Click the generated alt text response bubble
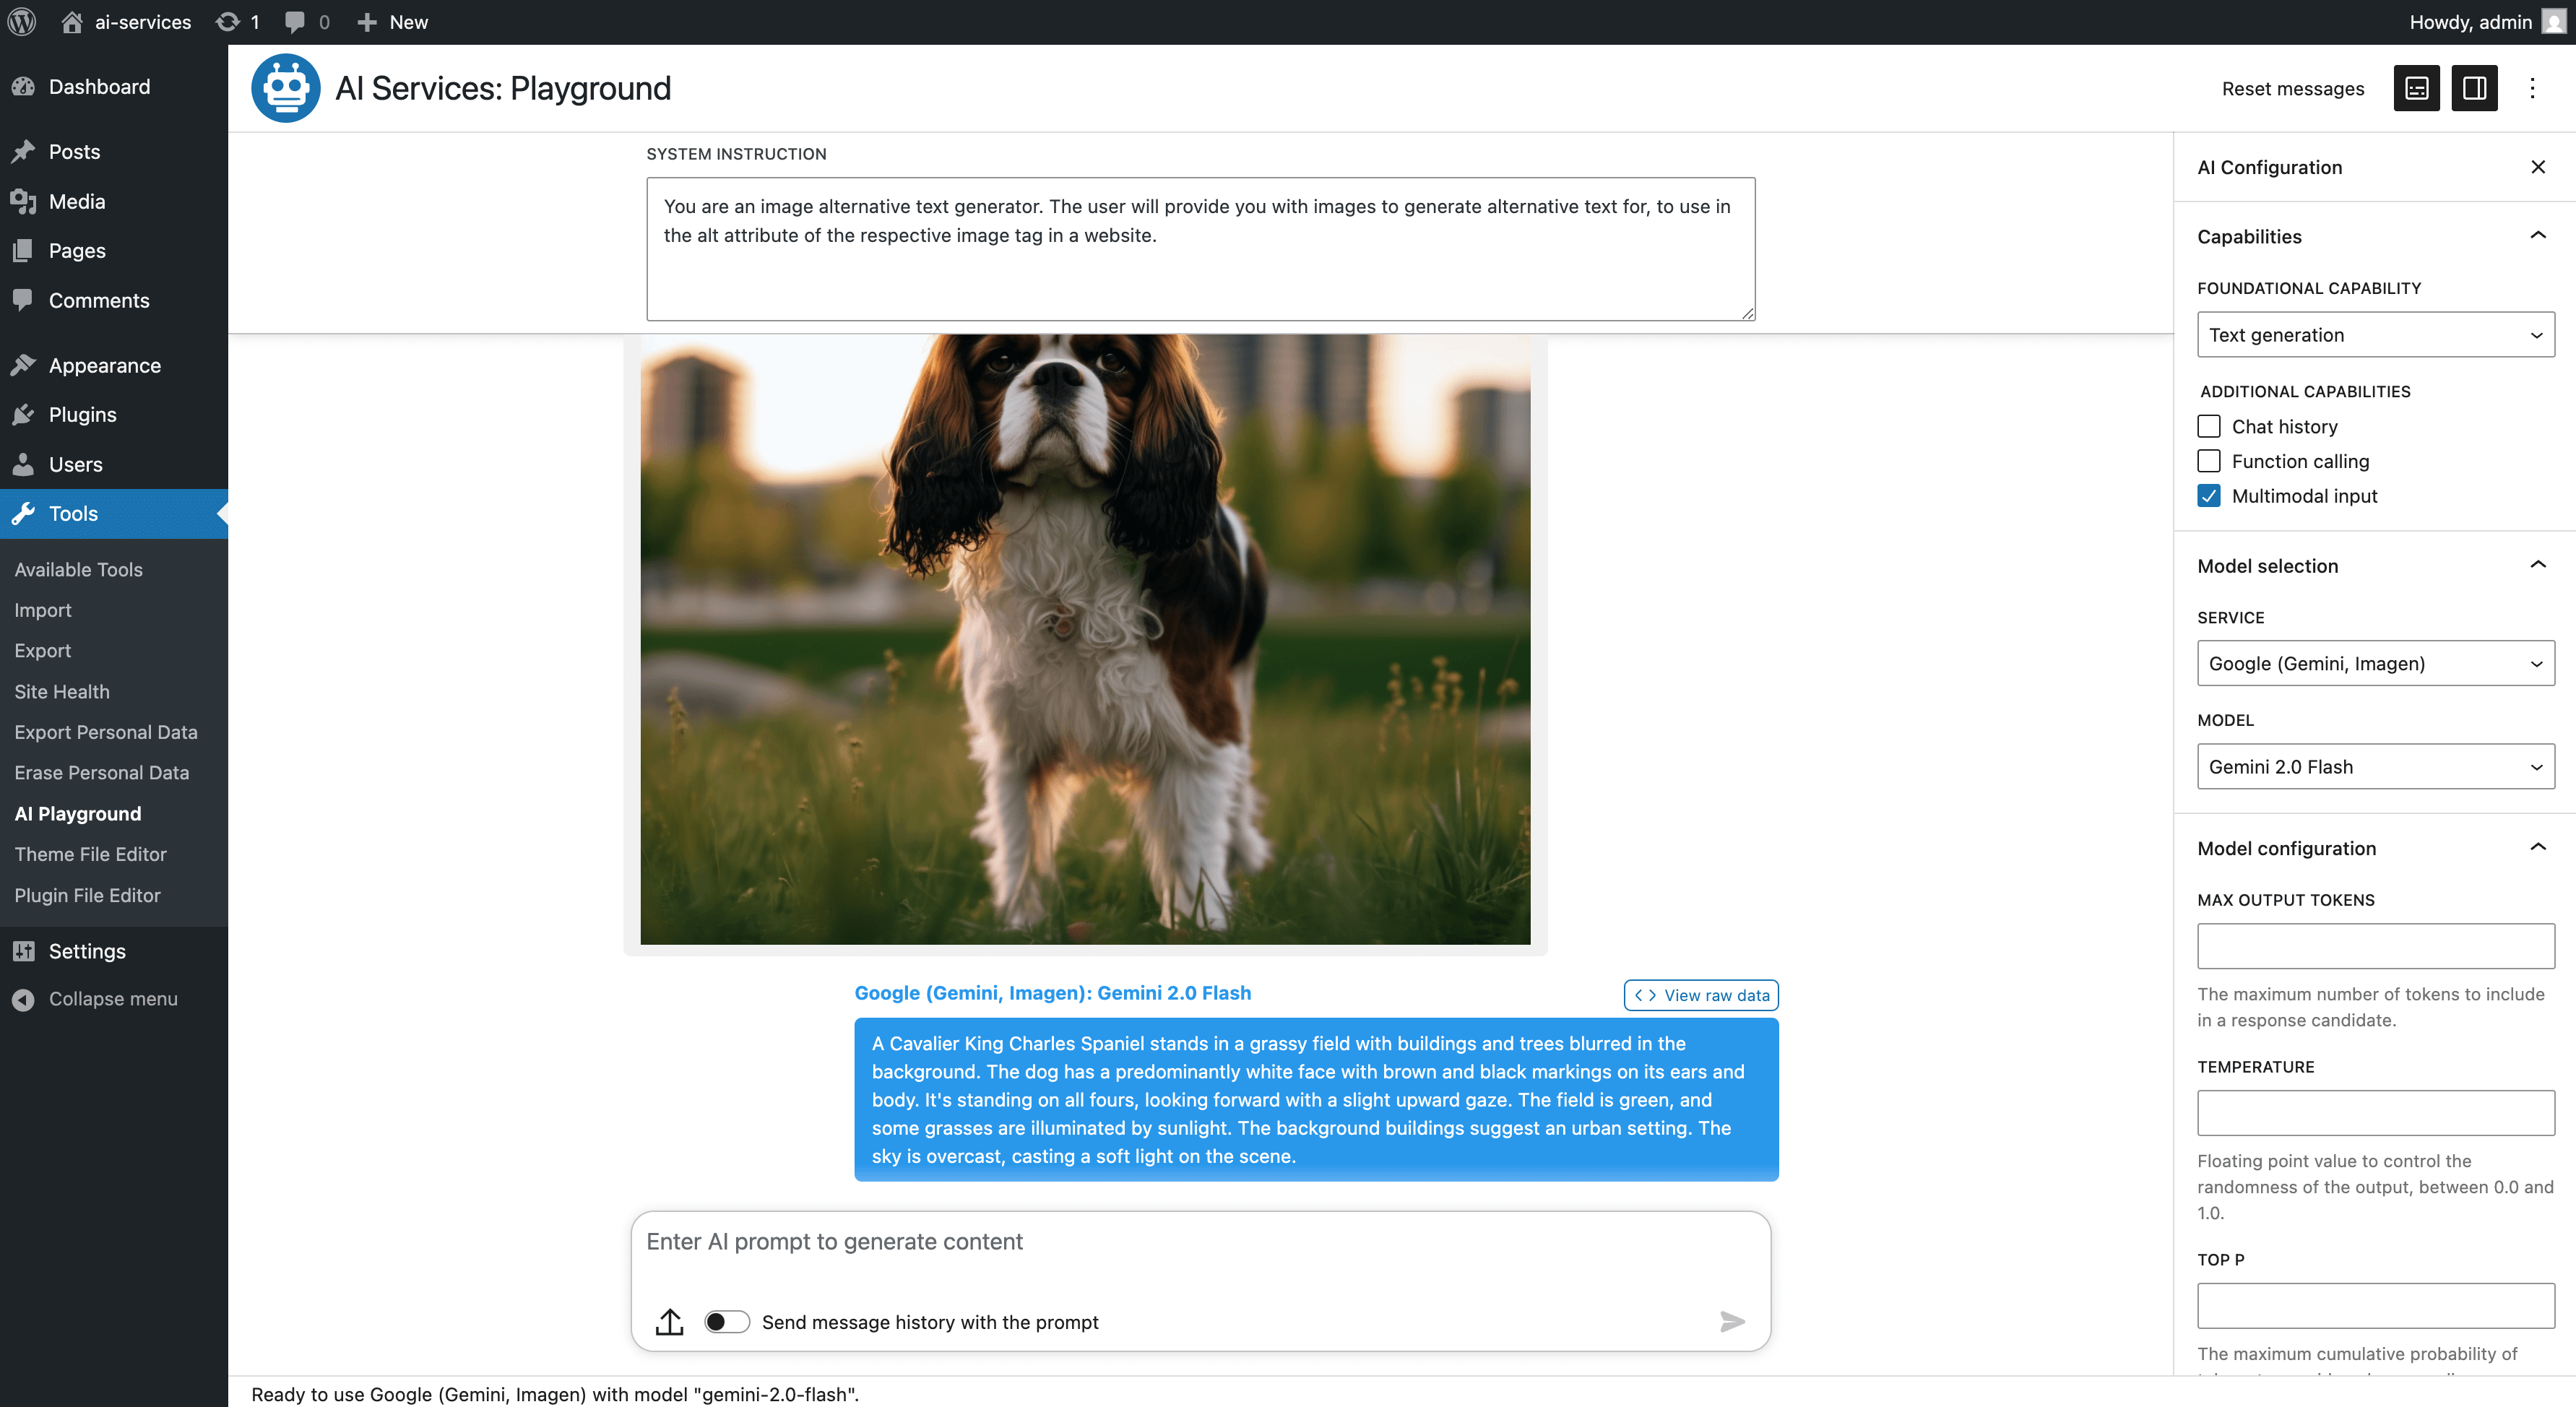 click(1316, 1099)
